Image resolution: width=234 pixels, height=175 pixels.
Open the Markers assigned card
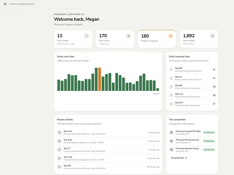point(157,39)
